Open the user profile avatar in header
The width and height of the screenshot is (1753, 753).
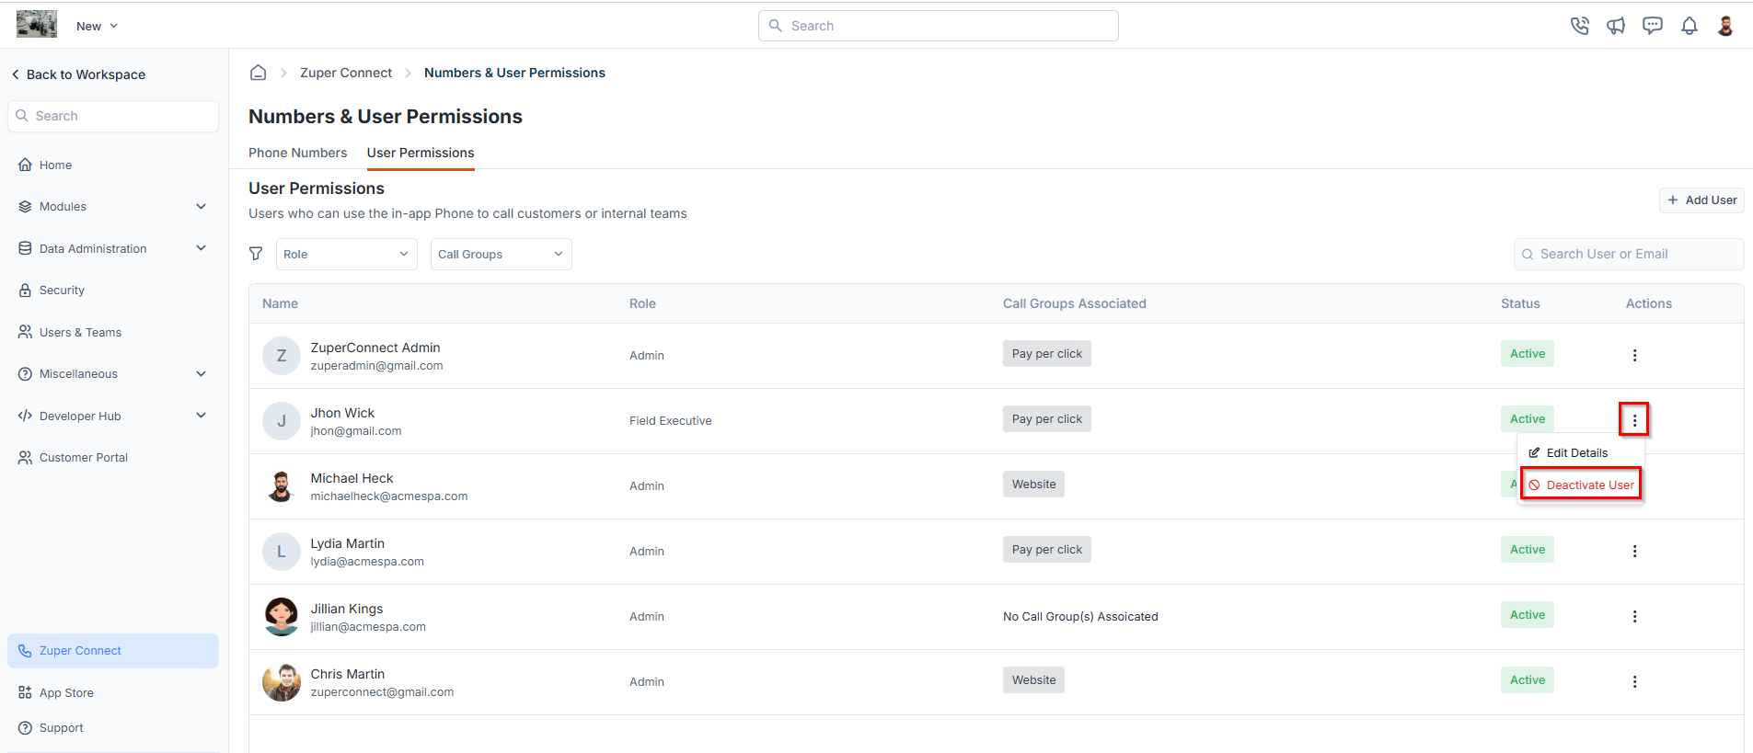[x=1725, y=26]
